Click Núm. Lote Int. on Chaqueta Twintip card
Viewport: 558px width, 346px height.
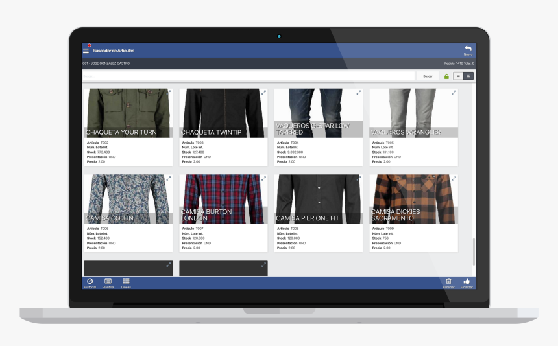(x=193, y=148)
